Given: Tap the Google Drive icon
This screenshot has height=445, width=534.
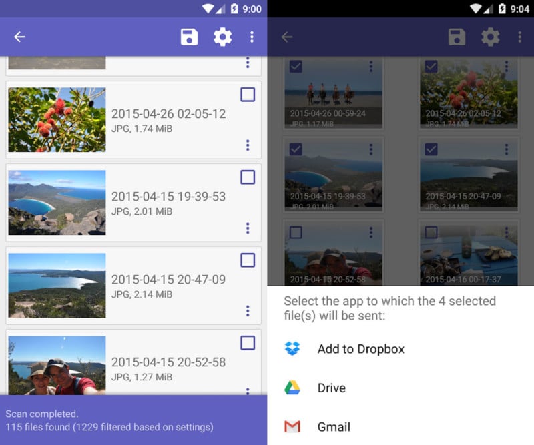Looking at the screenshot, I should (292, 388).
